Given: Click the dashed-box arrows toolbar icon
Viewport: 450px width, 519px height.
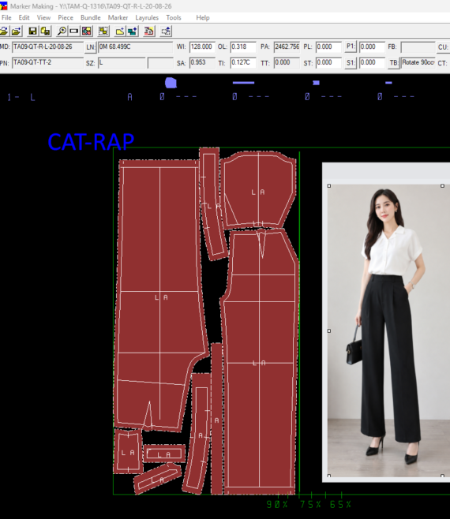Looking at the screenshot, I should click(x=166, y=31).
